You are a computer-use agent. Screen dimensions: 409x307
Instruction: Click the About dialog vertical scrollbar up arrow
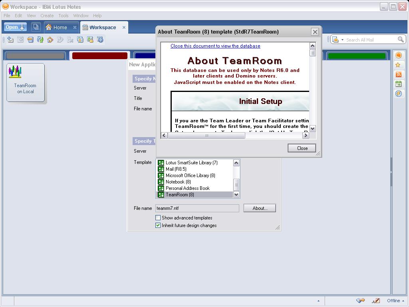(x=312, y=46)
